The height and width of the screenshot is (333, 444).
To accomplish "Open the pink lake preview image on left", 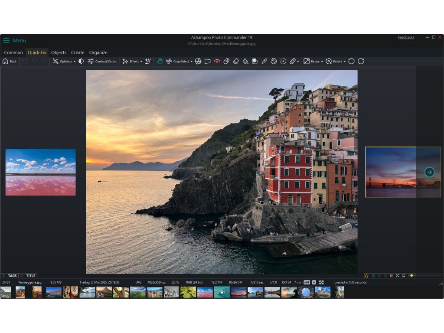I will (x=40, y=172).
